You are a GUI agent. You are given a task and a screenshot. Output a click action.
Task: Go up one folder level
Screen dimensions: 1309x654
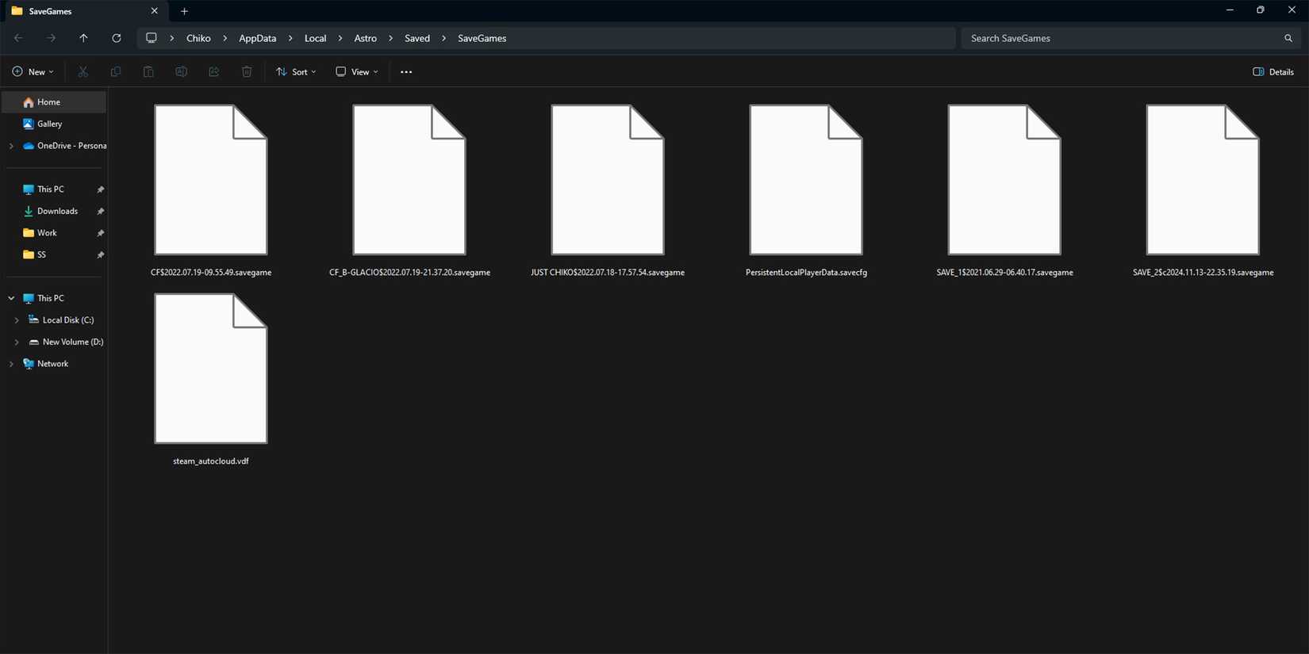click(83, 38)
